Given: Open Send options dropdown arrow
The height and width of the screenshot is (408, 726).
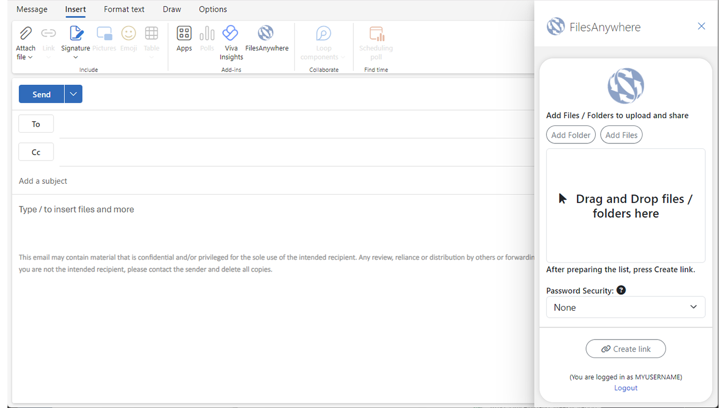Looking at the screenshot, I should point(73,94).
